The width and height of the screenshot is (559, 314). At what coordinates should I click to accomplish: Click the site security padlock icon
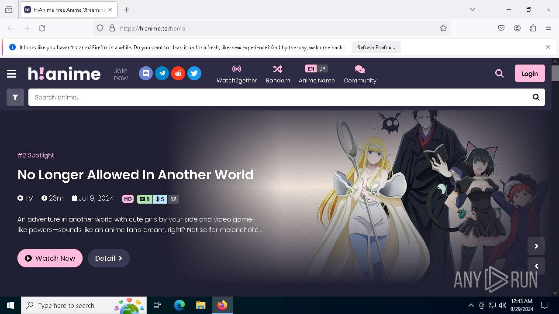point(112,28)
